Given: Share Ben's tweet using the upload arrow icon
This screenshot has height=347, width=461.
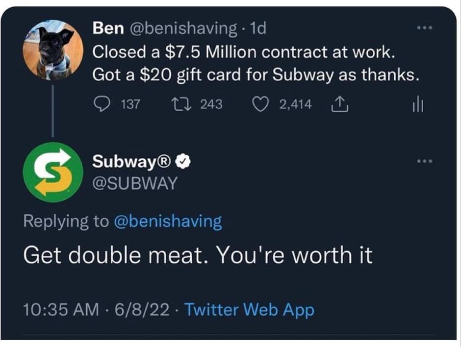Looking at the screenshot, I should (339, 104).
